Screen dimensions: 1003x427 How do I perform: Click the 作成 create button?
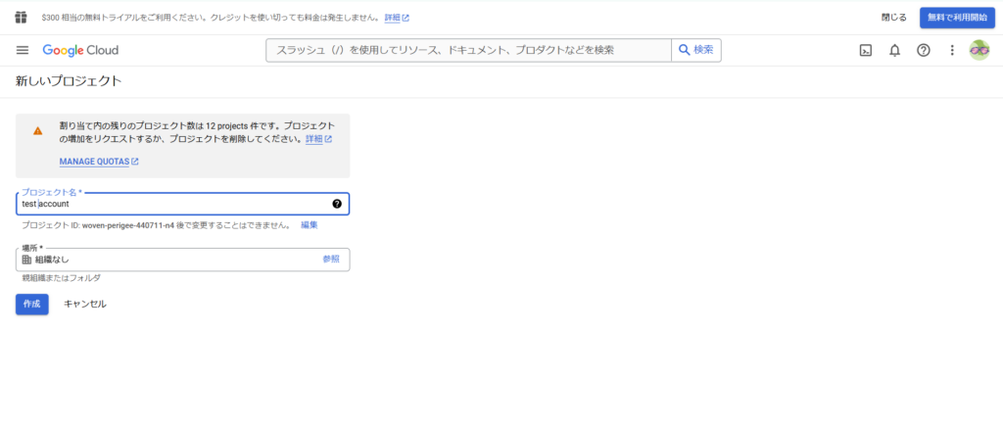[31, 304]
